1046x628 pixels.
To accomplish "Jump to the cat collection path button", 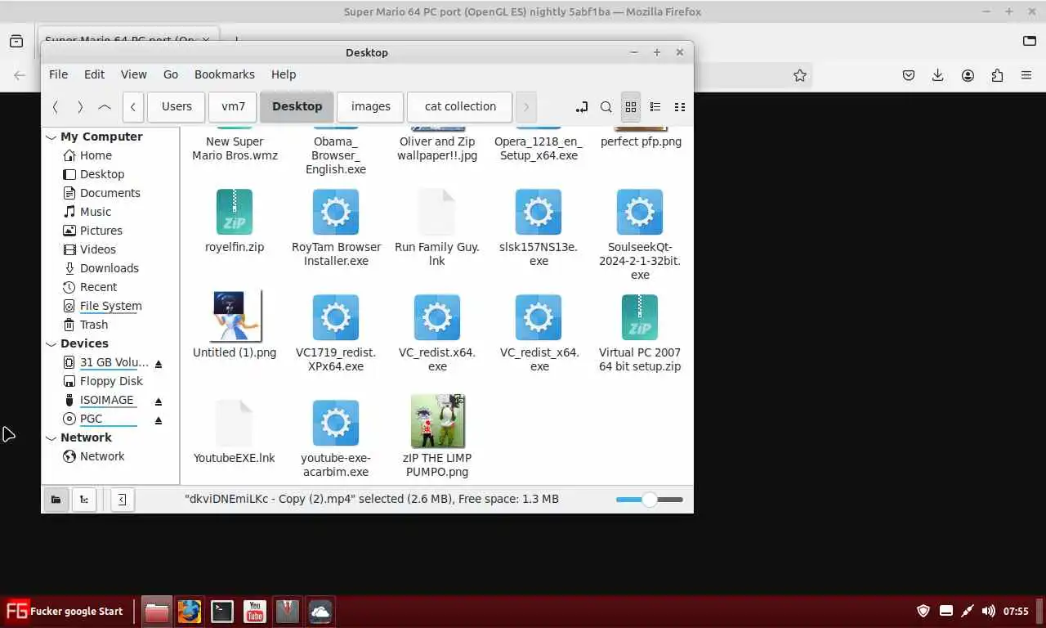I will pyautogui.click(x=460, y=107).
